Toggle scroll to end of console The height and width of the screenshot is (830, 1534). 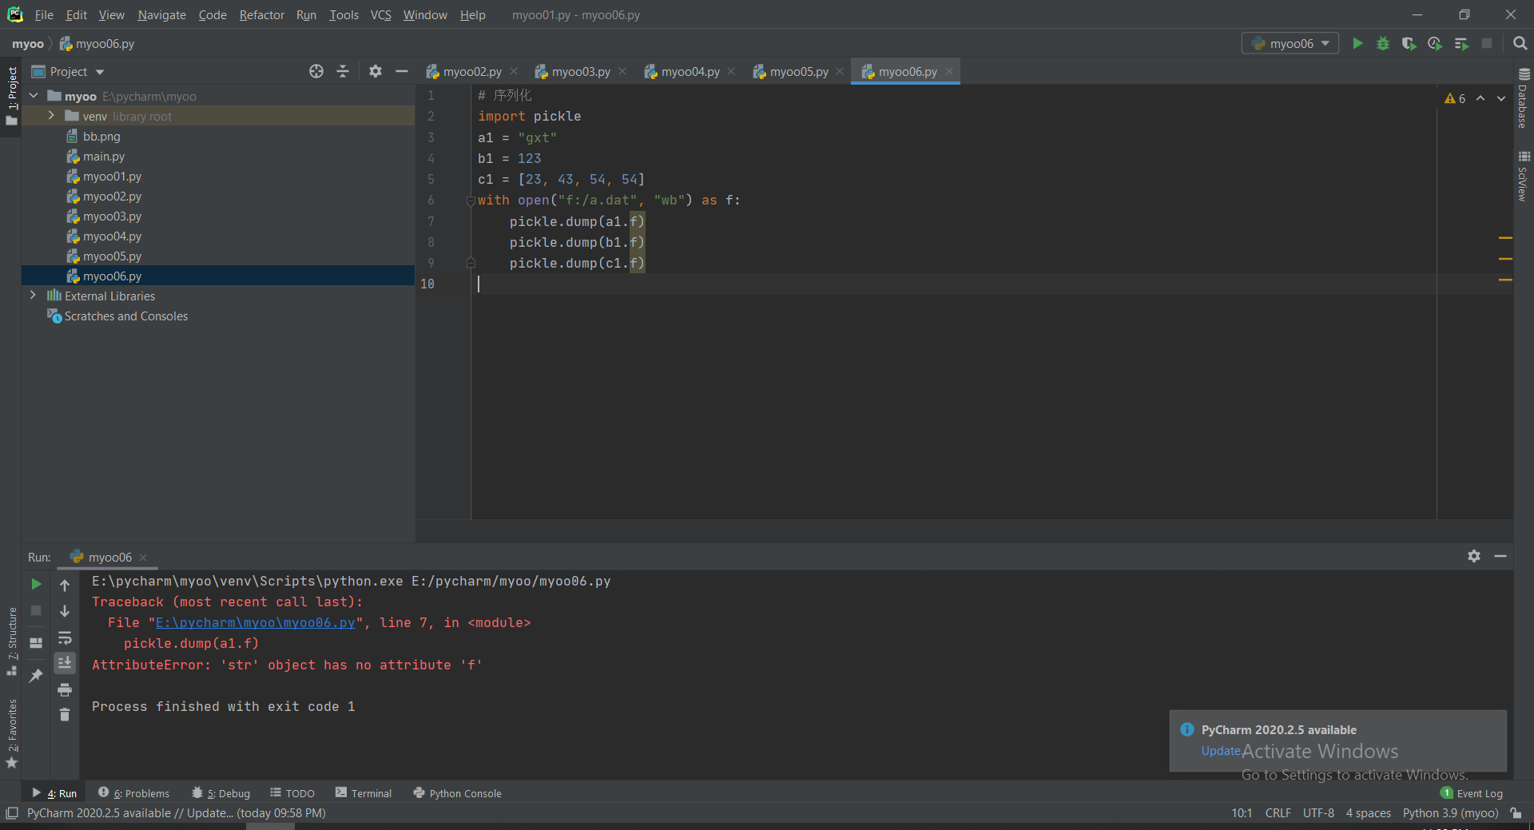tap(65, 662)
